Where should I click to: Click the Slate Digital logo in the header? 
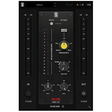pyautogui.click(x=22, y=5)
